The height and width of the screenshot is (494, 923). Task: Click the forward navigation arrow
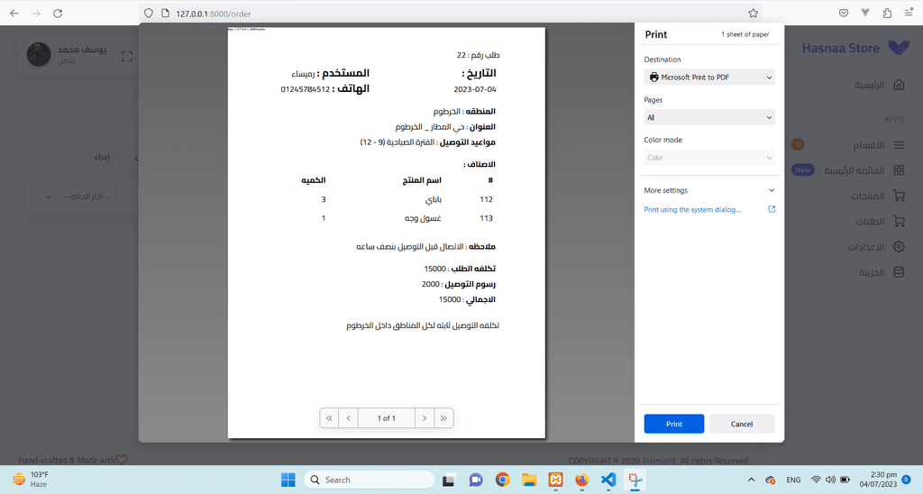[36, 13]
